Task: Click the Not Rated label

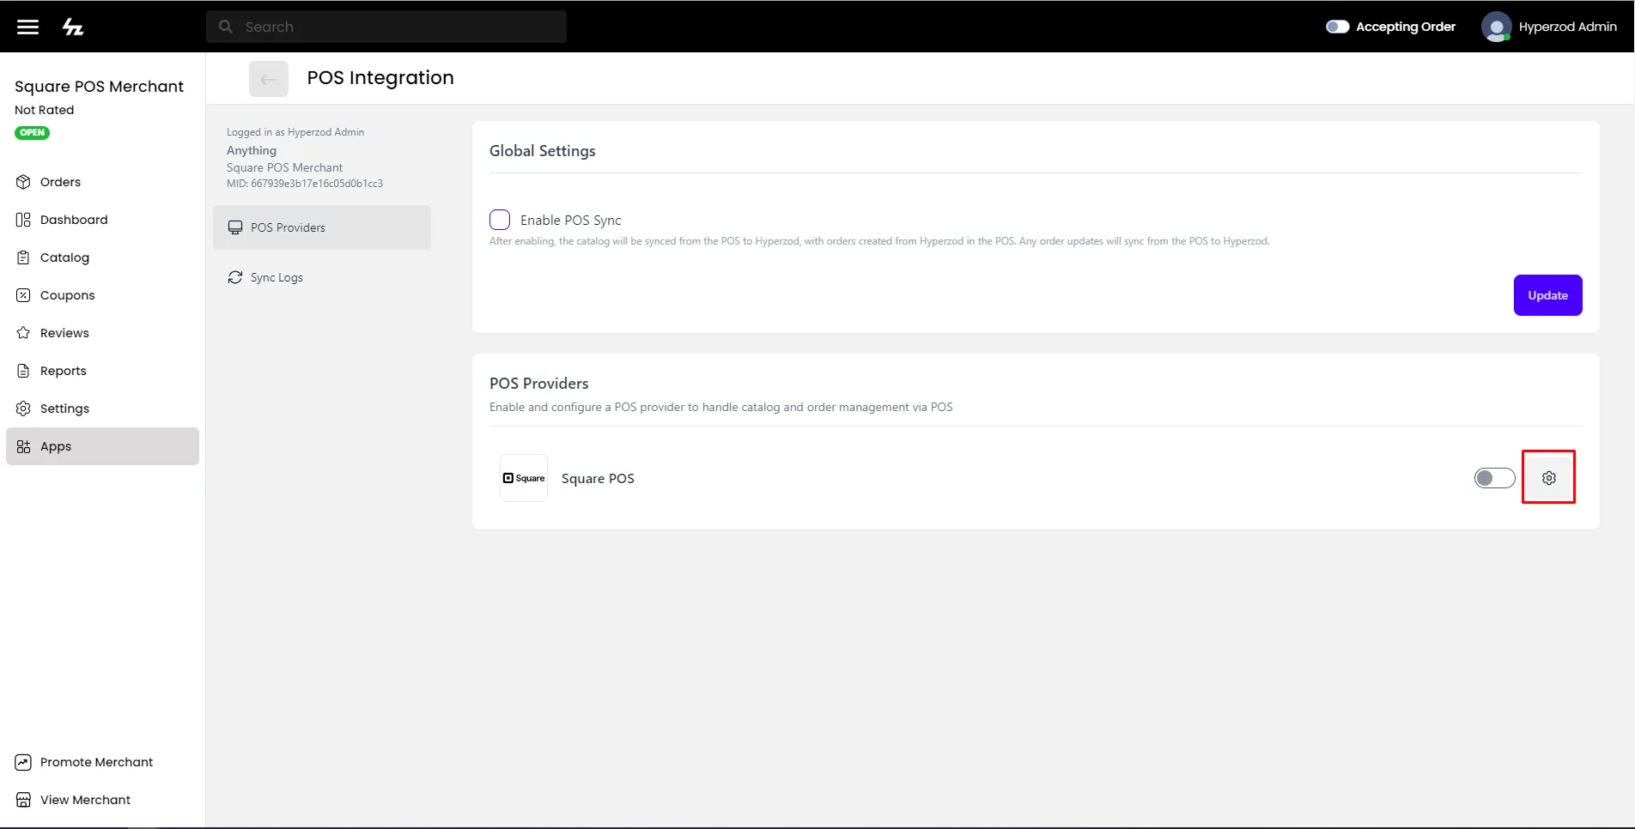Action: 45,110
